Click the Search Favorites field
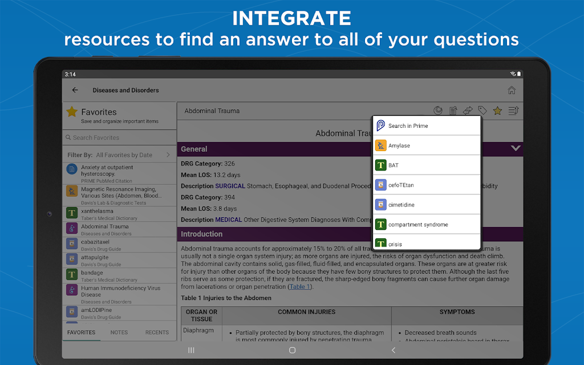584x365 pixels. (119, 137)
